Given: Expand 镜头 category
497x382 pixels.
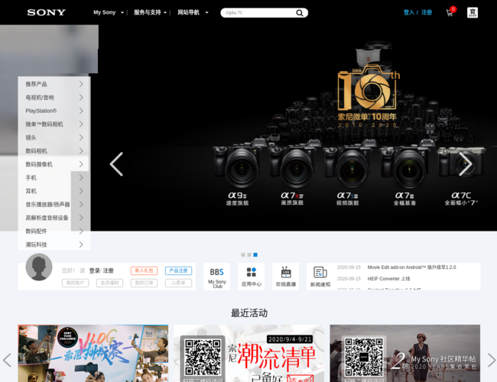Looking at the screenshot, I should pyautogui.click(x=54, y=138).
